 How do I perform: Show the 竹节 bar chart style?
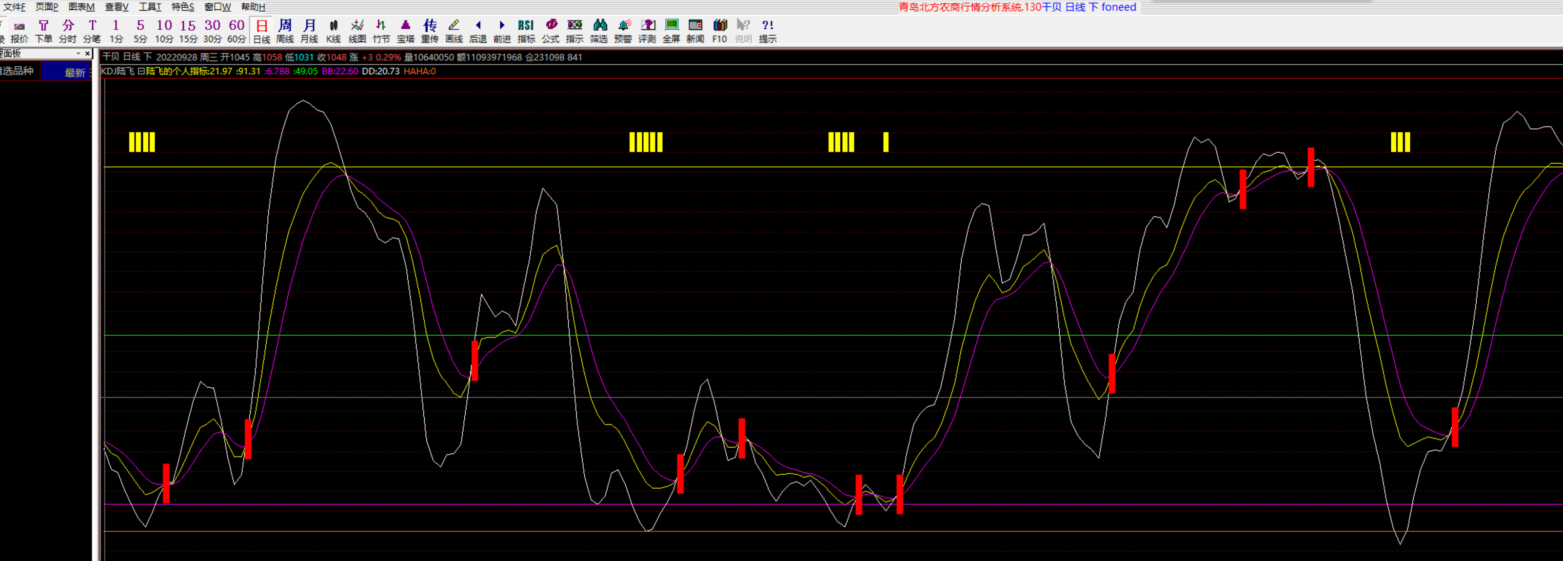point(382,32)
